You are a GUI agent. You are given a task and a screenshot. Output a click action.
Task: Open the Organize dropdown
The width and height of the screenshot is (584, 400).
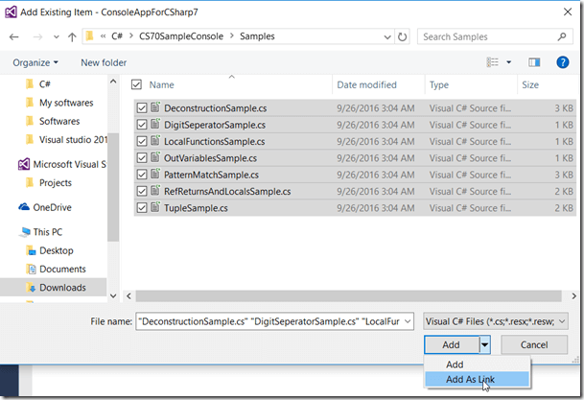click(x=35, y=62)
